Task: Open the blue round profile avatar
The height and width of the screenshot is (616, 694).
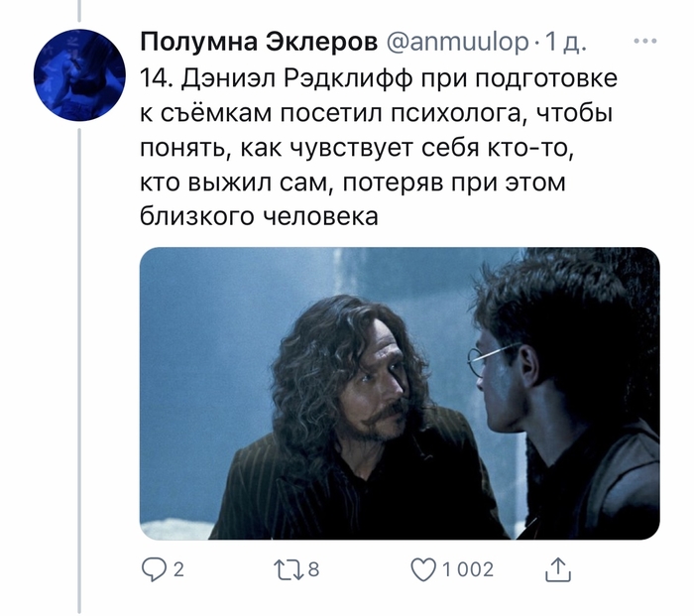Action: [79, 74]
